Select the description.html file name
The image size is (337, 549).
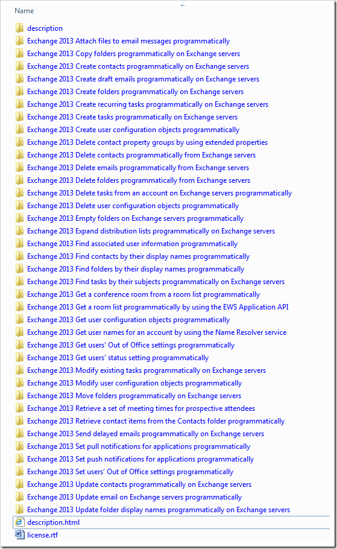(x=53, y=522)
